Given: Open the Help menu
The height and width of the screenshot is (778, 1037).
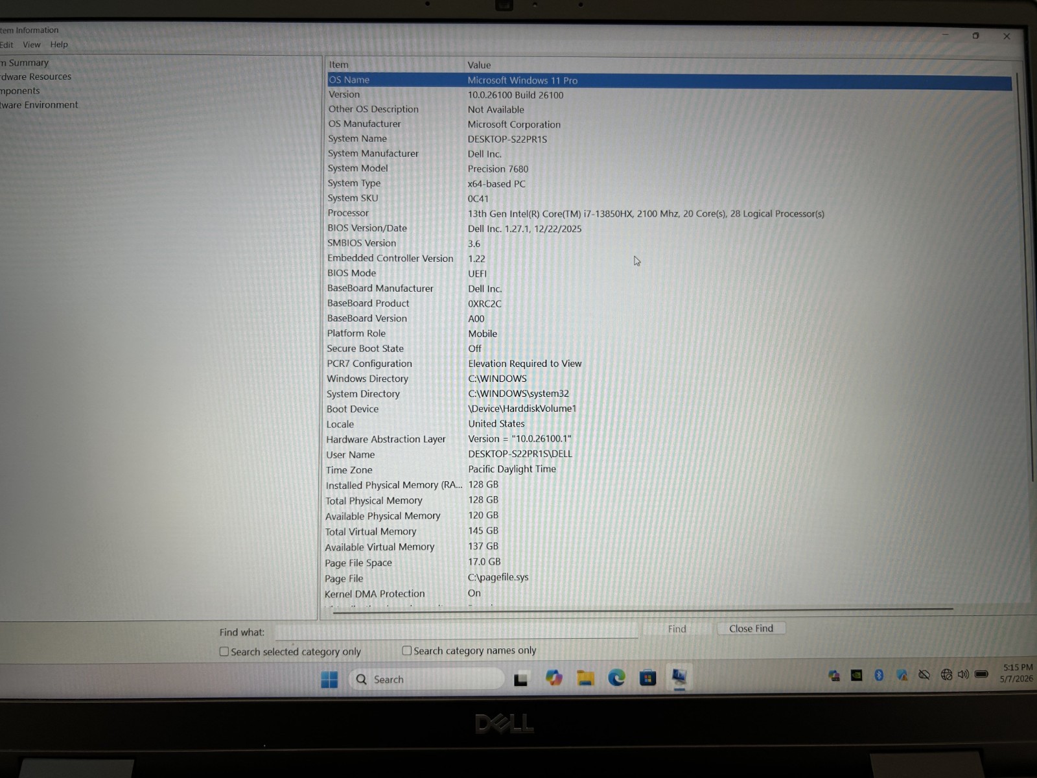Looking at the screenshot, I should tap(59, 45).
